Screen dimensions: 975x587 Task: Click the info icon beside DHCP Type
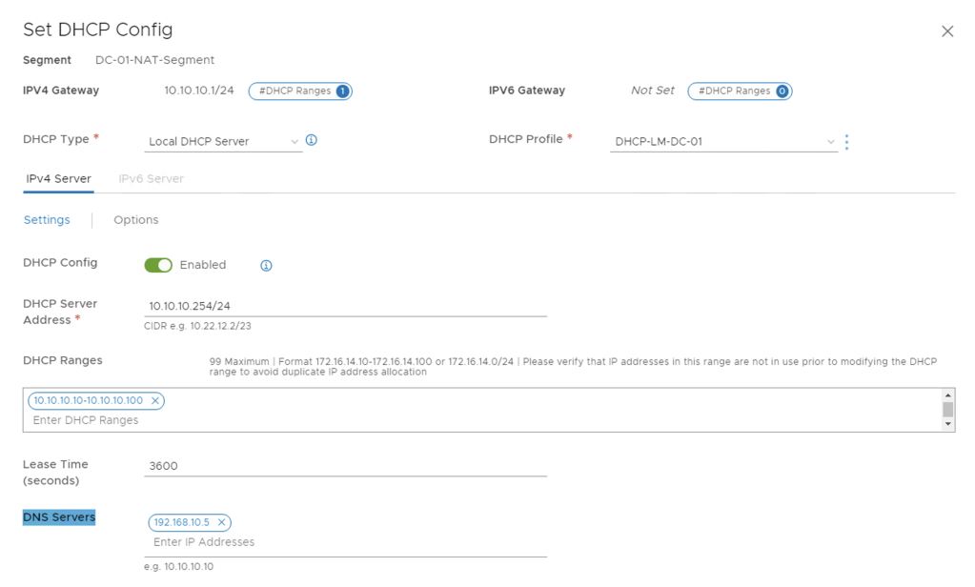pos(311,140)
